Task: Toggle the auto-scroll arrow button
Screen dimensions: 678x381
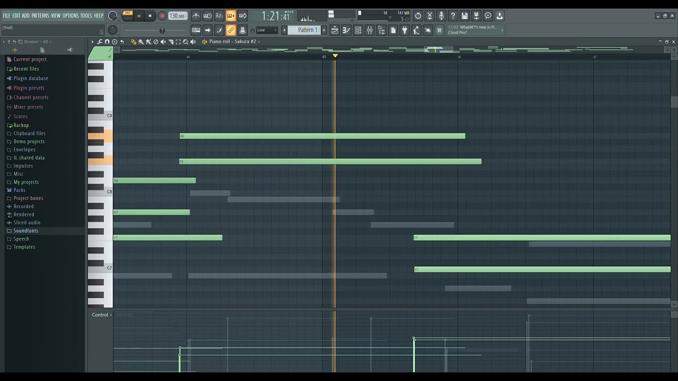Action: tap(208, 30)
